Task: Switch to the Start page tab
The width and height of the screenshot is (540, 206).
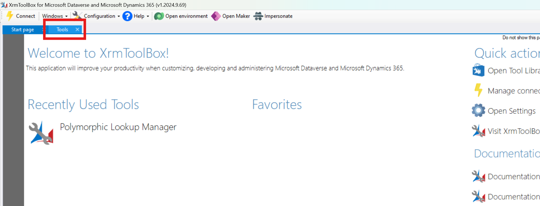Action: tap(22, 29)
